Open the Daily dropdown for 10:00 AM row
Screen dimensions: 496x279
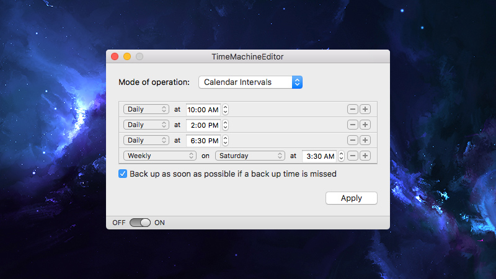tap(146, 109)
